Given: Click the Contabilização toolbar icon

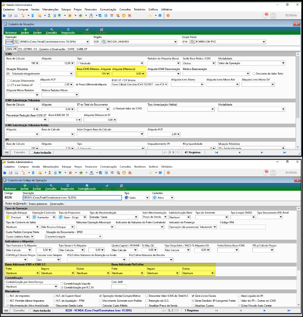Looking at the screenshot, I should pyautogui.click(x=87, y=187).
